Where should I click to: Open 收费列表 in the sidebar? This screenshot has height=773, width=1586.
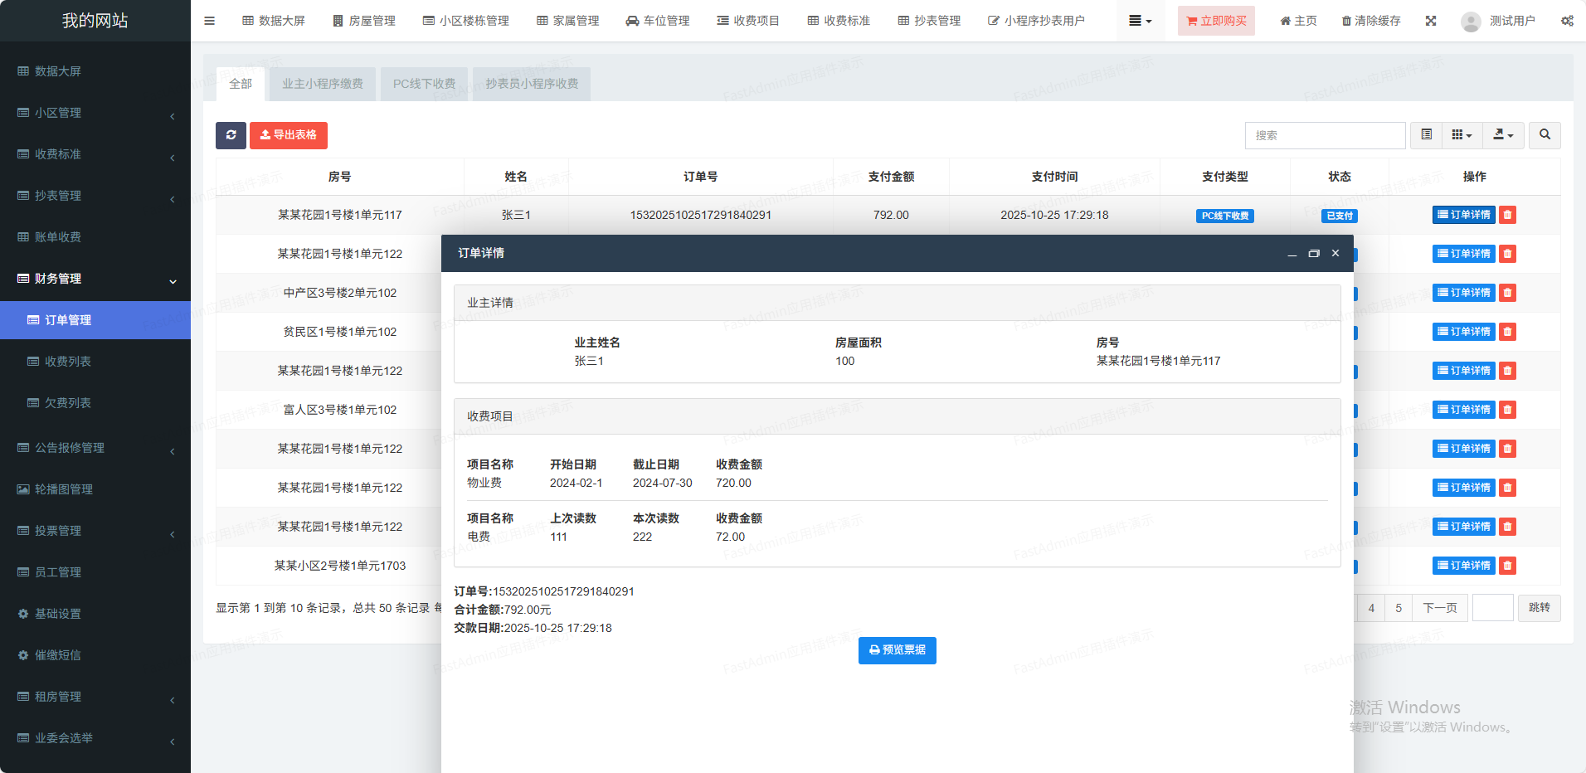tap(68, 362)
